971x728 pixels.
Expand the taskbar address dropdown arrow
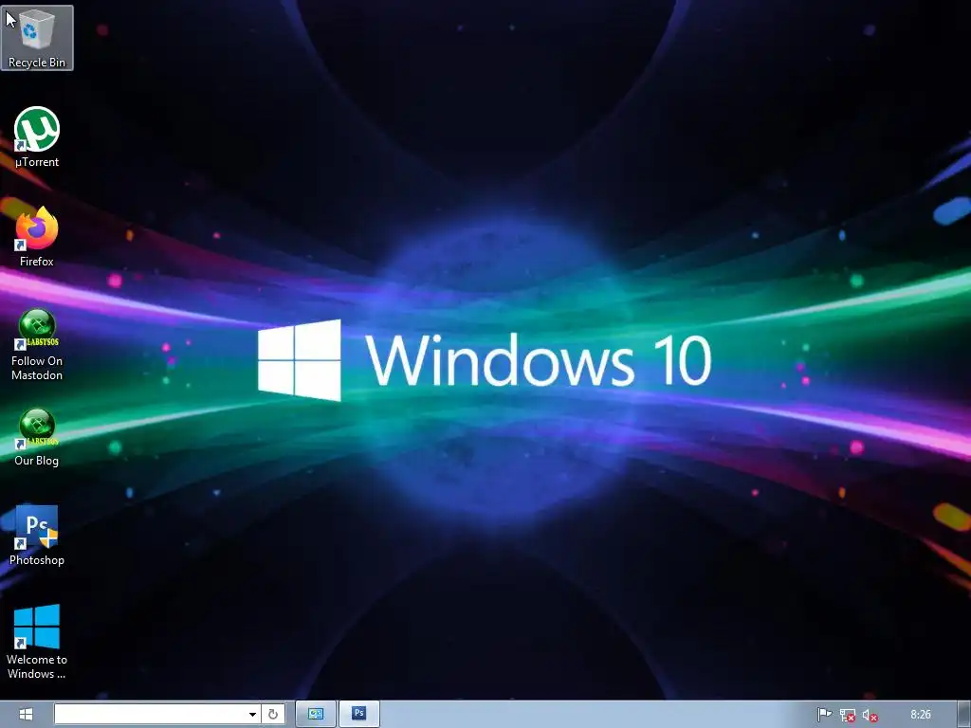(x=252, y=715)
